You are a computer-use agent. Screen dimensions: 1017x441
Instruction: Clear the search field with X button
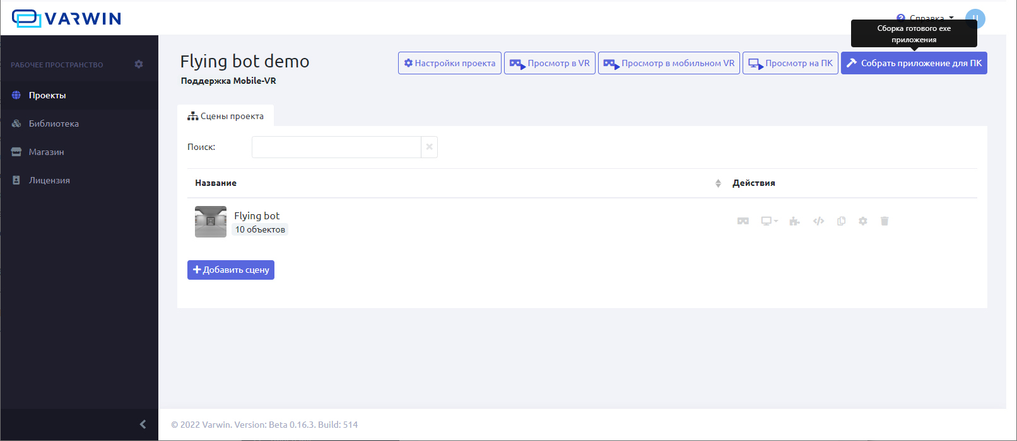pos(430,147)
